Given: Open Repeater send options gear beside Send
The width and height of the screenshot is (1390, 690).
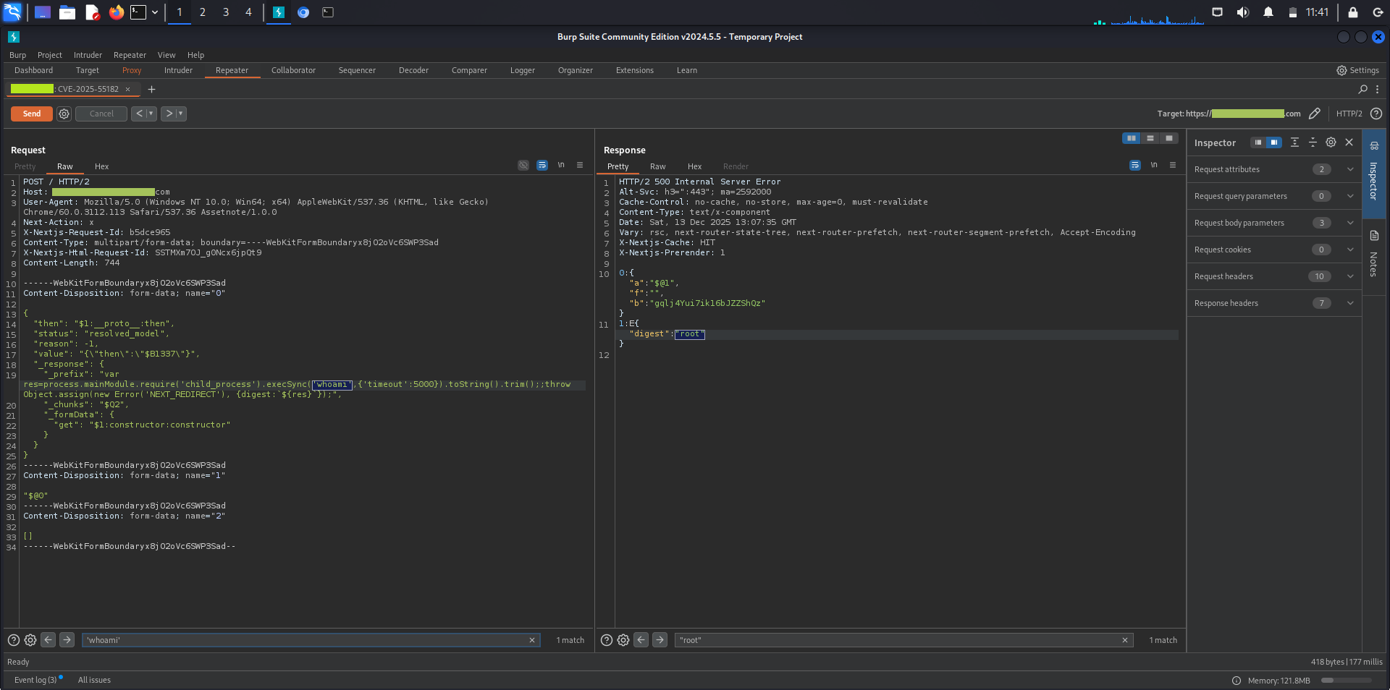Looking at the screenshot, I should (x=64, y=114).
